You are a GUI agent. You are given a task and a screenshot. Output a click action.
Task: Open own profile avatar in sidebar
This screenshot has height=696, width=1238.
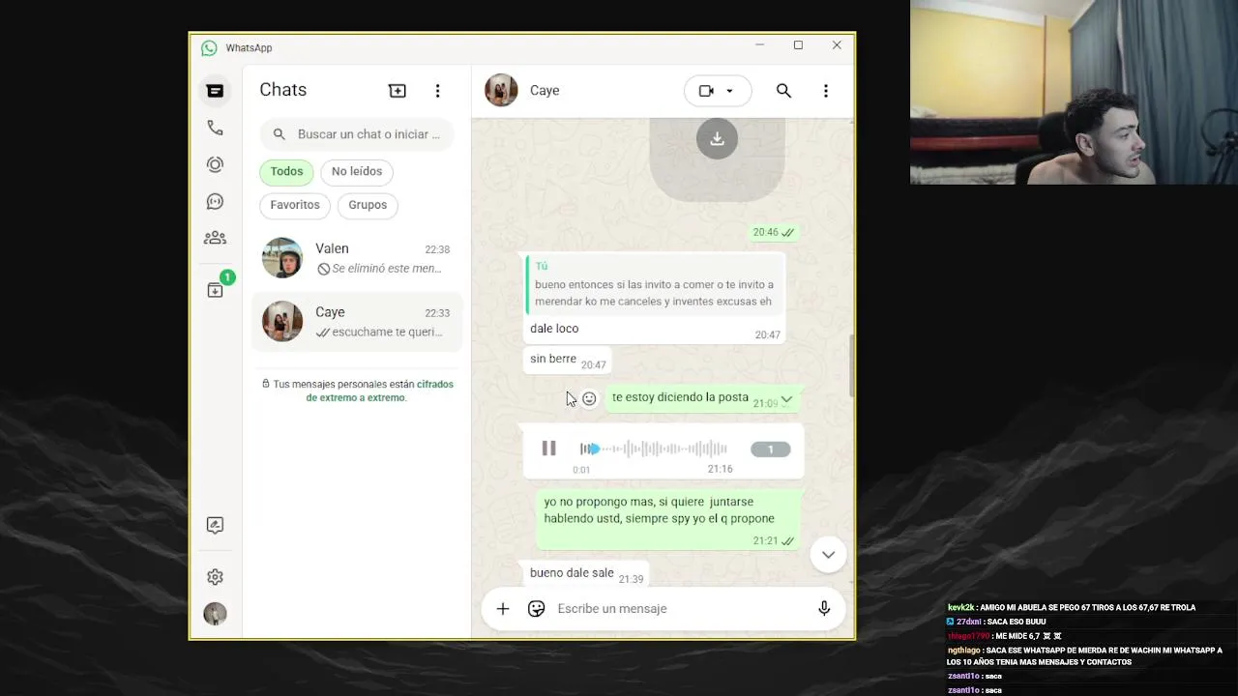coord(215,614)
